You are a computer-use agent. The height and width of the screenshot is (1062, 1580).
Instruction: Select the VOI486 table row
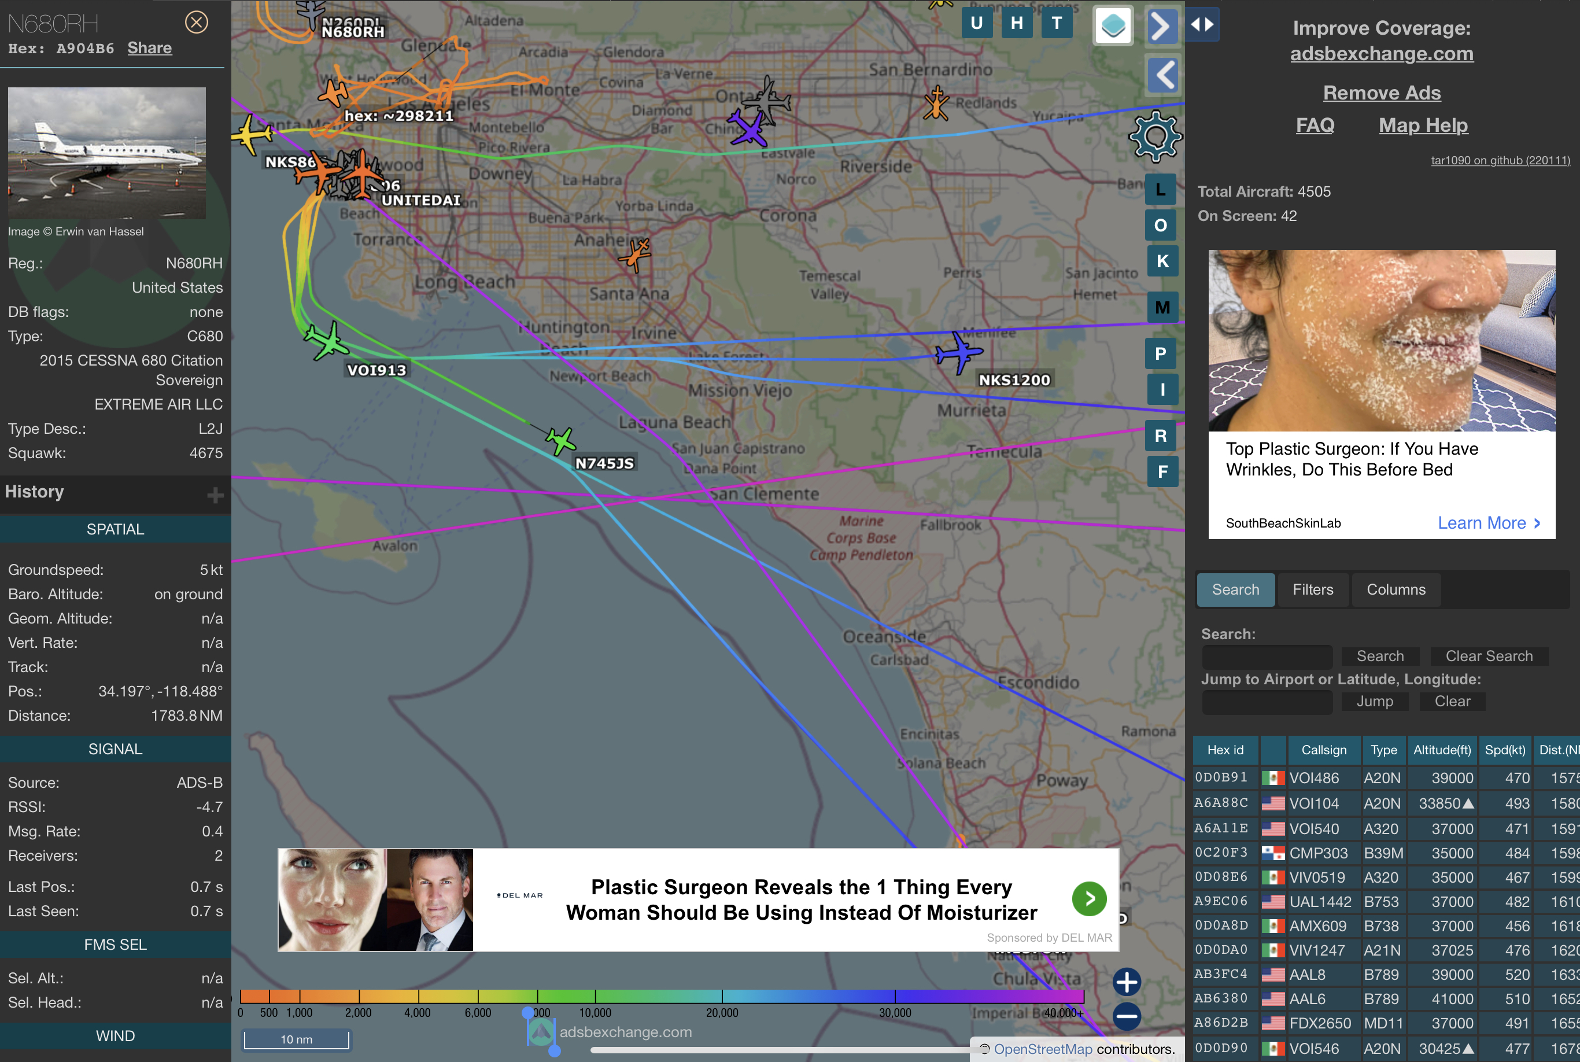(x=1386, y=778)
